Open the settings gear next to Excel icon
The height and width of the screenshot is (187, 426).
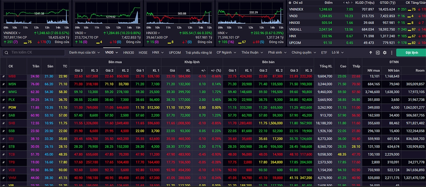click(x=384, y=52)
